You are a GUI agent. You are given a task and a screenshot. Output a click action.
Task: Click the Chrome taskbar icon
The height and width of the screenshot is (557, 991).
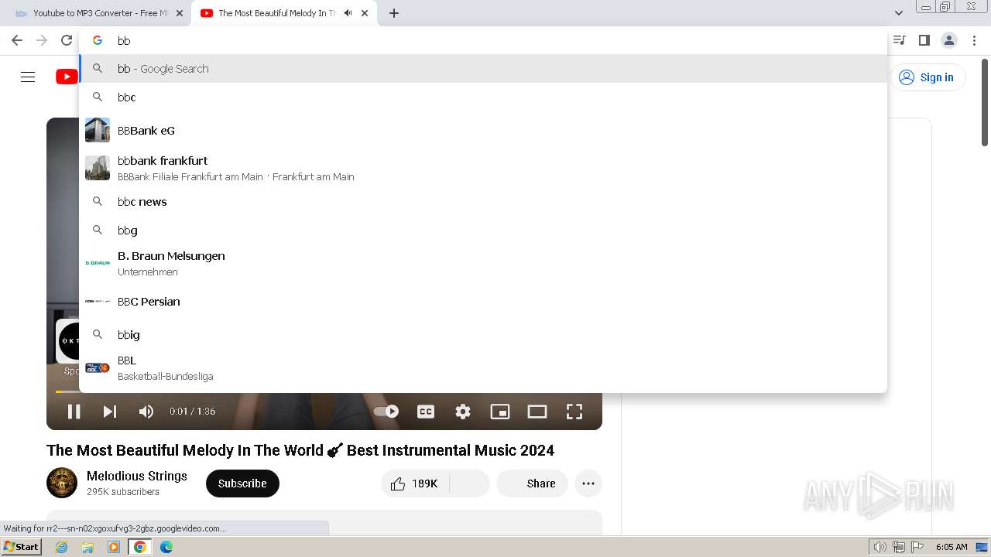pos(140,547)
